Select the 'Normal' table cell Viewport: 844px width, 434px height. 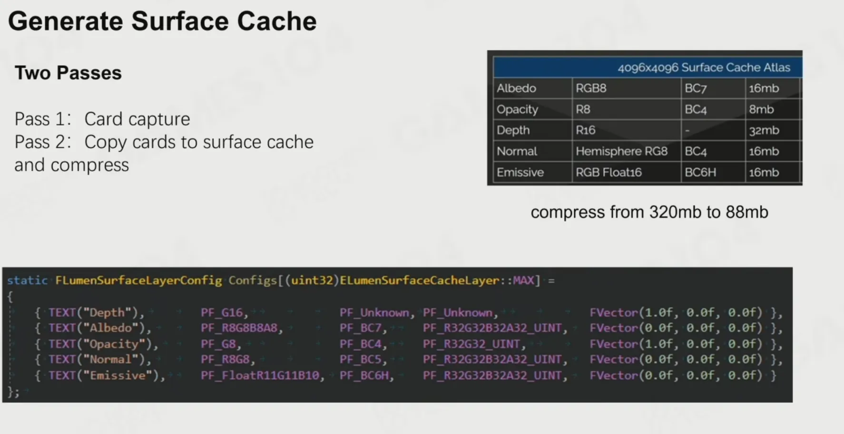click(533, 151)
